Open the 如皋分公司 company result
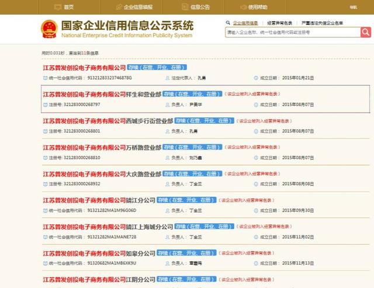374x288 pixels. point(99,253)
